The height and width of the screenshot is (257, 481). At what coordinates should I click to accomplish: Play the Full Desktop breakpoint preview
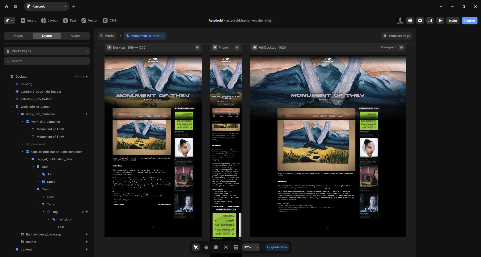click(x=255, y=47)
